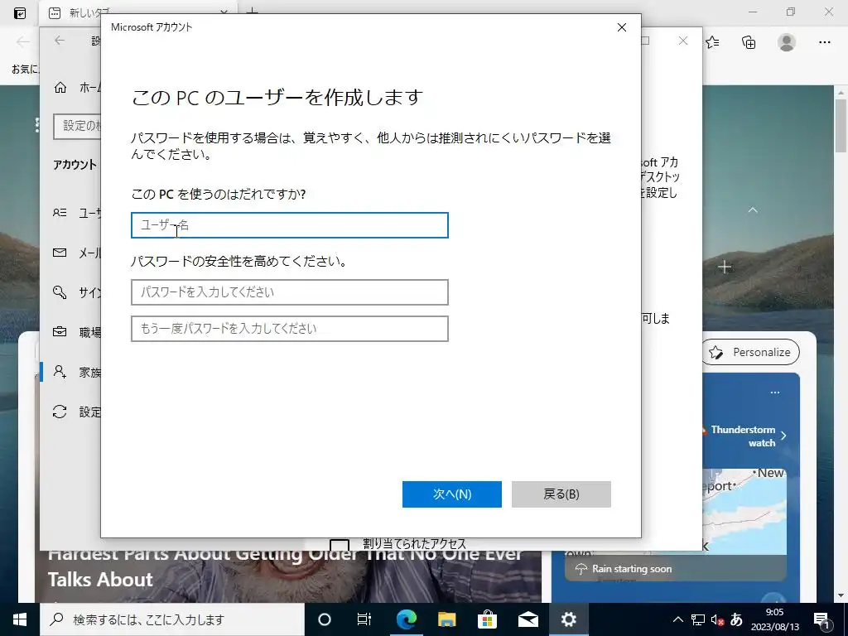The width and height of the screenshot is (848, 636).
Task: Open File Explorer from the taskbar
Action: (x=446, y=619)
